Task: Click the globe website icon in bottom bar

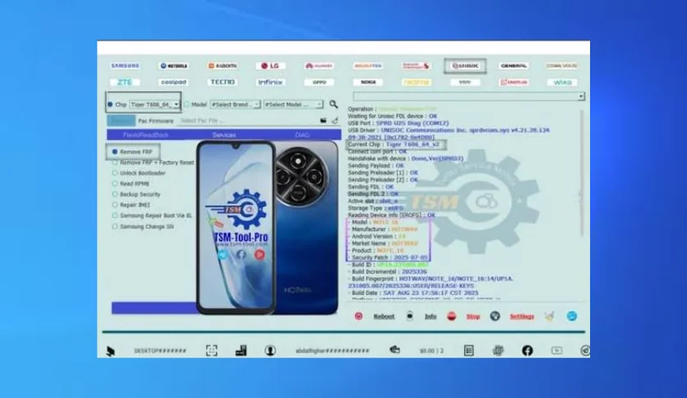Action: (498, 350)
